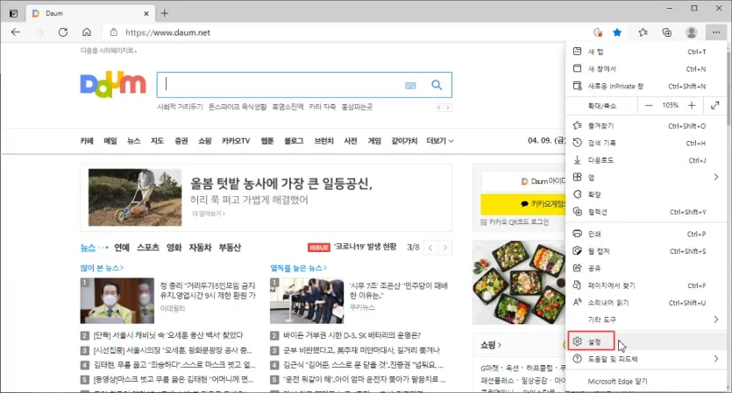
Task: Select 공유 menu entry
Action: point(646,268)
